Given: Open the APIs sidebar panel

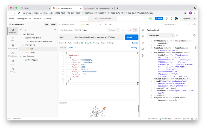Looking at the screenshot, I should click(13, 39).
